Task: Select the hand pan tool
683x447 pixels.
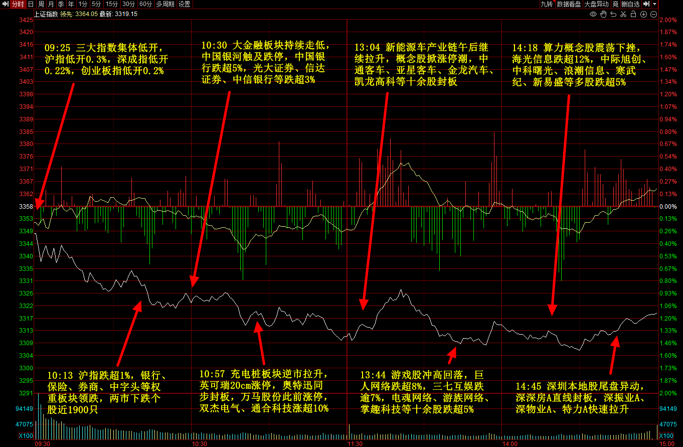Action: pyautogui.click(x=604, y=14)
